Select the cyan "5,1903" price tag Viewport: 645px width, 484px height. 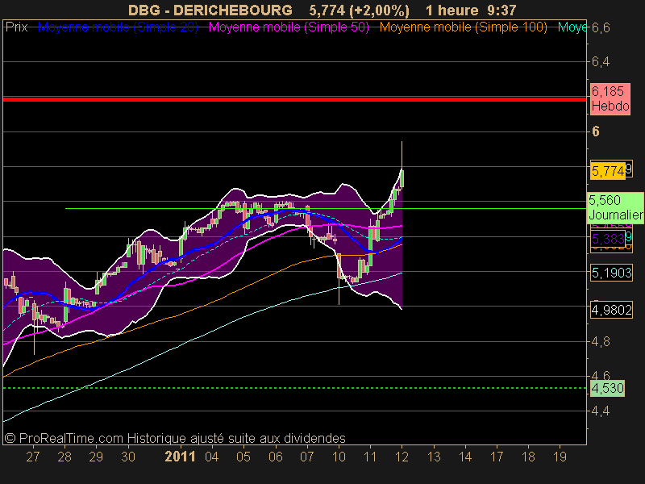(611, 273)
